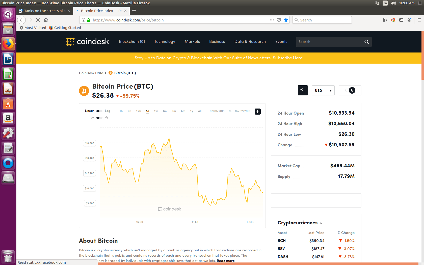Click the DuckDuckGo extension icon

click(393, 20)
